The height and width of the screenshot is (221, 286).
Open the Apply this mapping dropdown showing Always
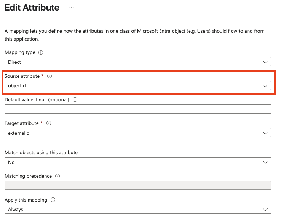click(137, 209)
